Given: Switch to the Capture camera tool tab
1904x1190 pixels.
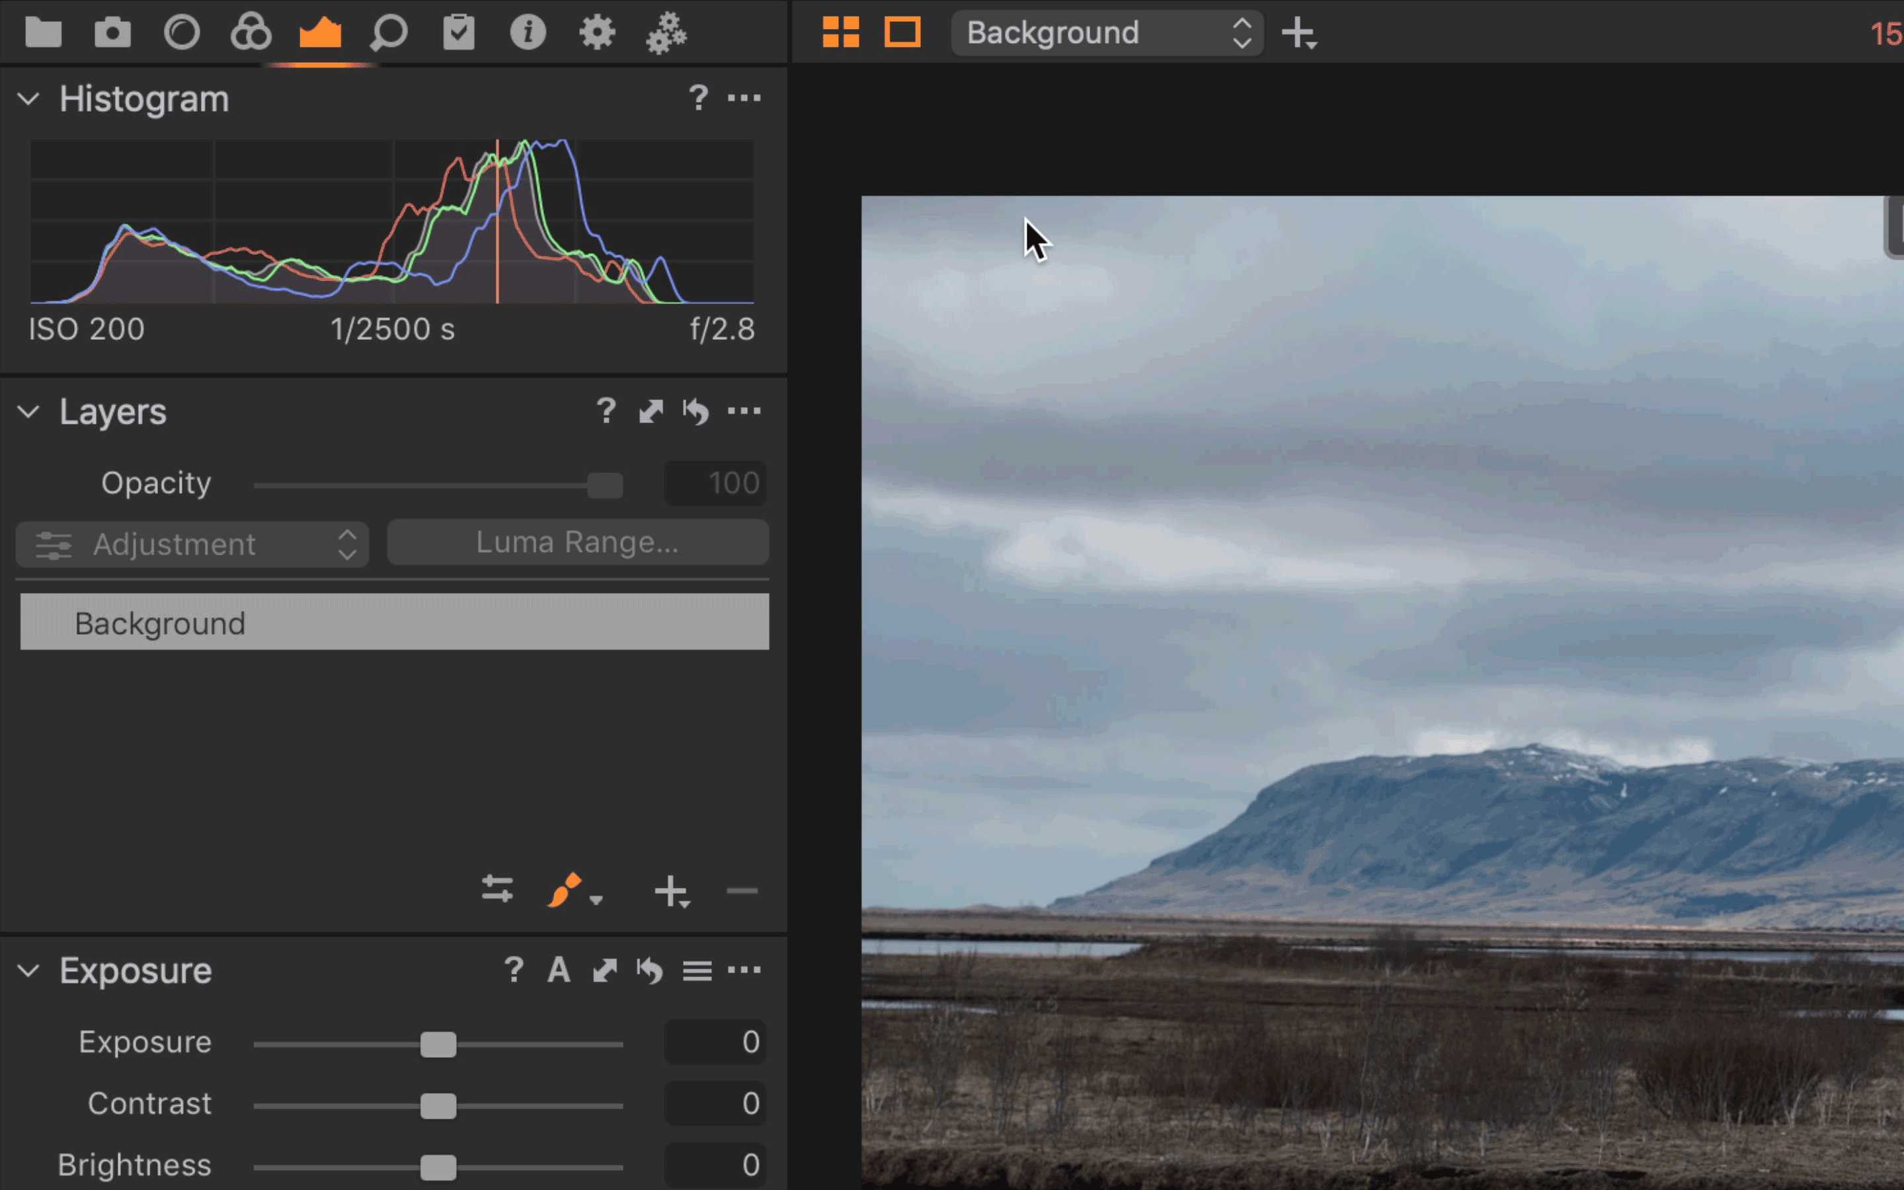Looking at the screenshot, I should point(112,33).
